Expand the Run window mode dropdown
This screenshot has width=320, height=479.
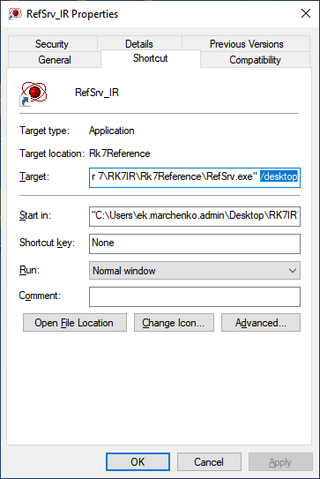pyautogui.click(x=195, y=270)
